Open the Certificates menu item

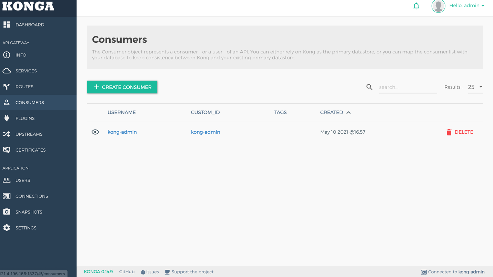point(38,150)
